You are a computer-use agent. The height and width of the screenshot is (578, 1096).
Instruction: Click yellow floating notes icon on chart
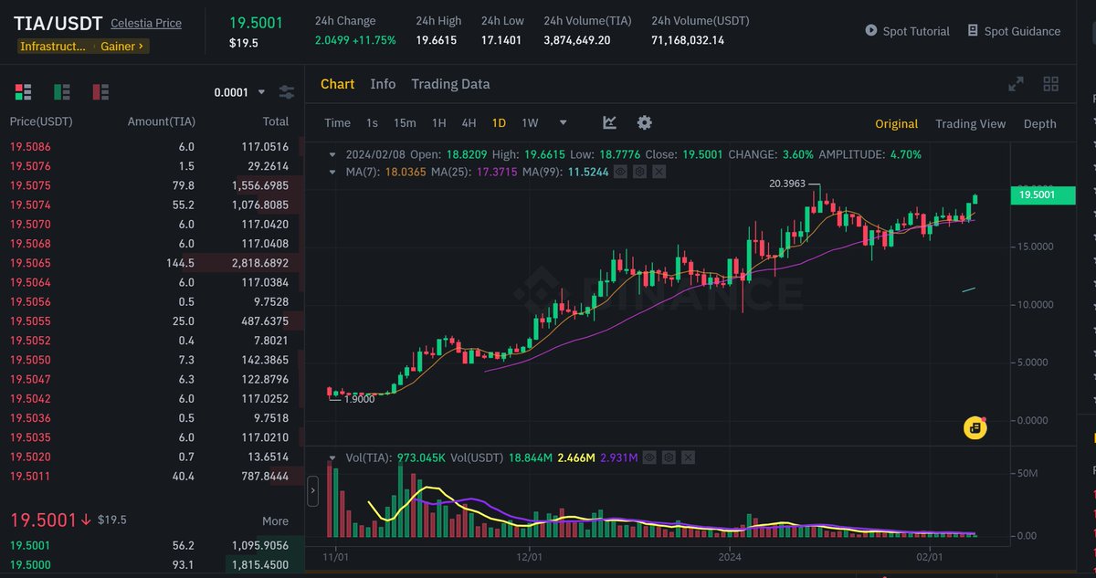tap(975, 428)
